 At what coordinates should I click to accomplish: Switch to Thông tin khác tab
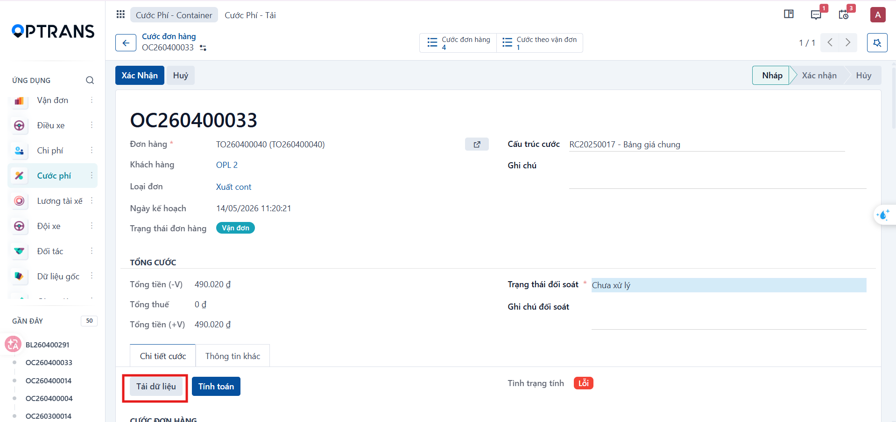click(x=233, y=356)
